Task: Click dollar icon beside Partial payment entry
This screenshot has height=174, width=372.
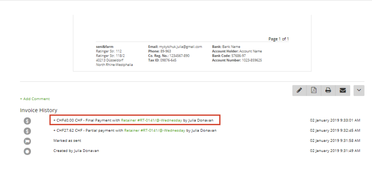Action: pos(27,131)
